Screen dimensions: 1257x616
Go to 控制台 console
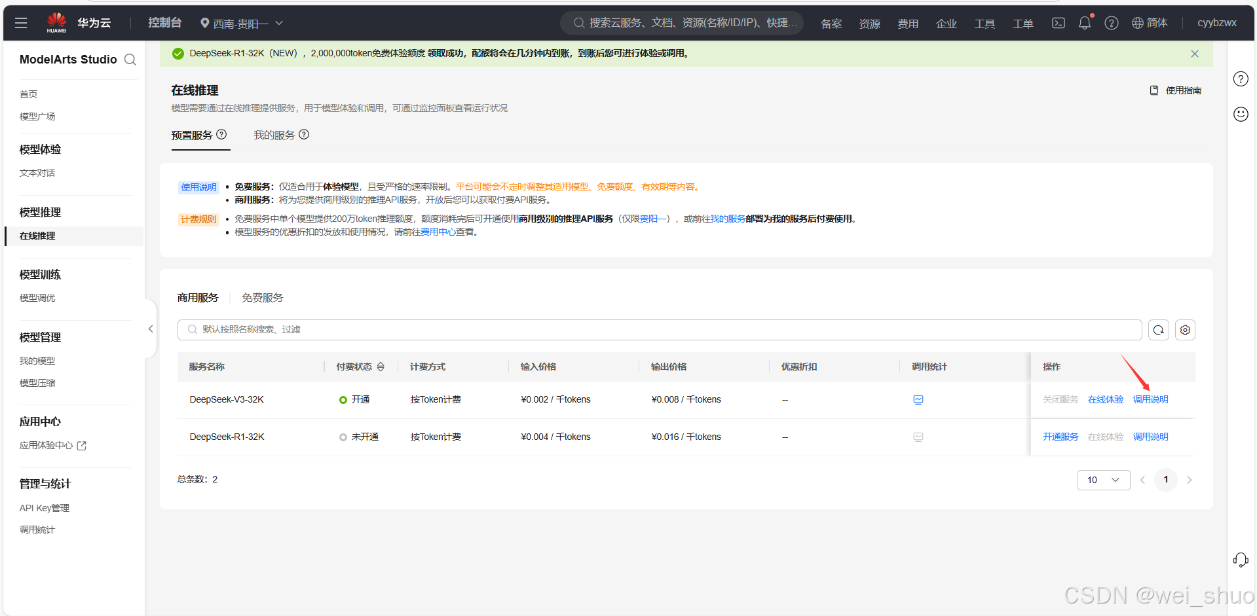[164, 23]
